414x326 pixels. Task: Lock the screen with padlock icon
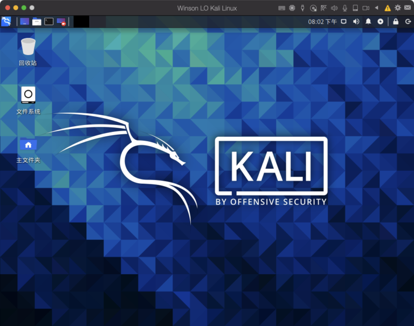396,22
